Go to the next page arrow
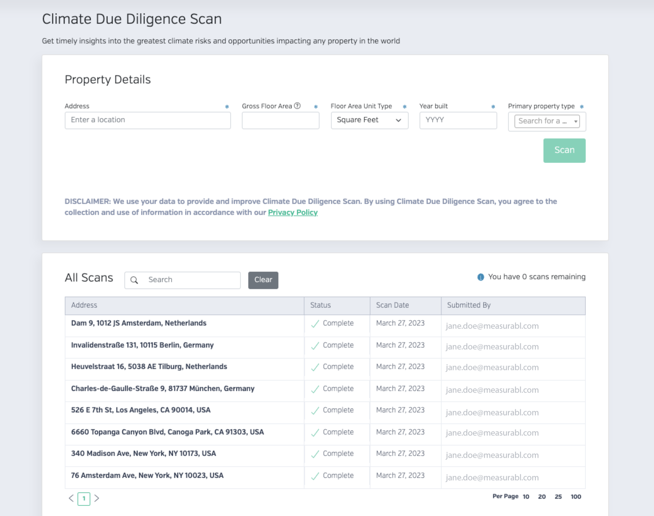Image resolution: width=654 pixels, height=516 pixels. (x=97, y=498)
